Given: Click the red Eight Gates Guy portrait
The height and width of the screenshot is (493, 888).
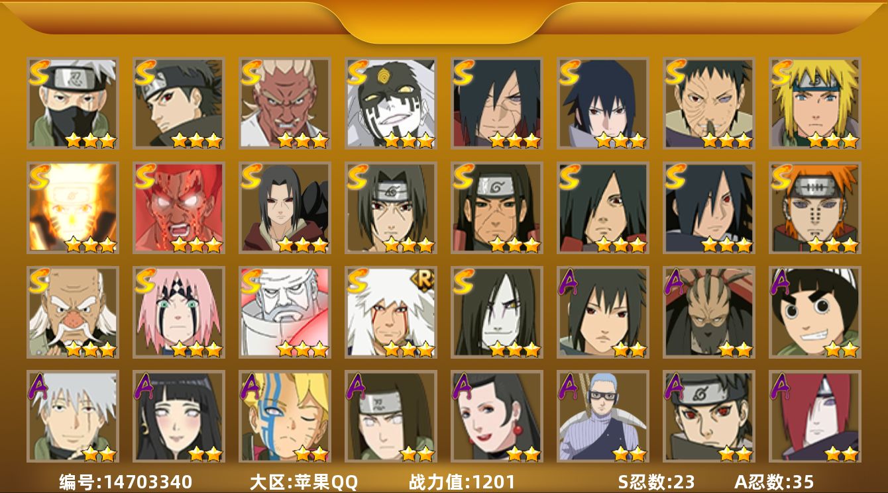Looking at the screenshot, I should pyautogui.click(x=179, y=208).
